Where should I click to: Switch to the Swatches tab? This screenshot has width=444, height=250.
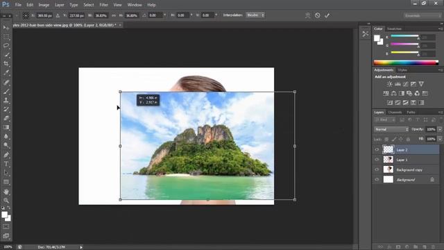click(x=394, y=28)
